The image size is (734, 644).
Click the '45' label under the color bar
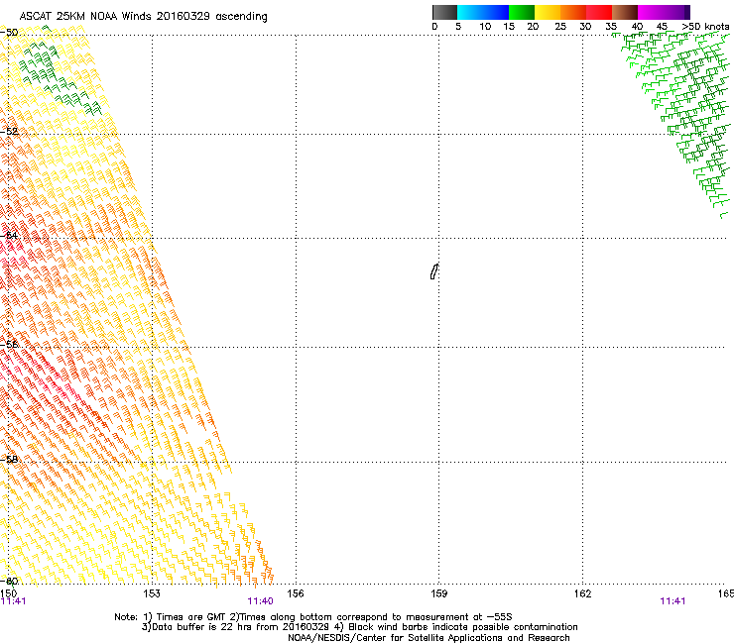[x=662, y=27]
